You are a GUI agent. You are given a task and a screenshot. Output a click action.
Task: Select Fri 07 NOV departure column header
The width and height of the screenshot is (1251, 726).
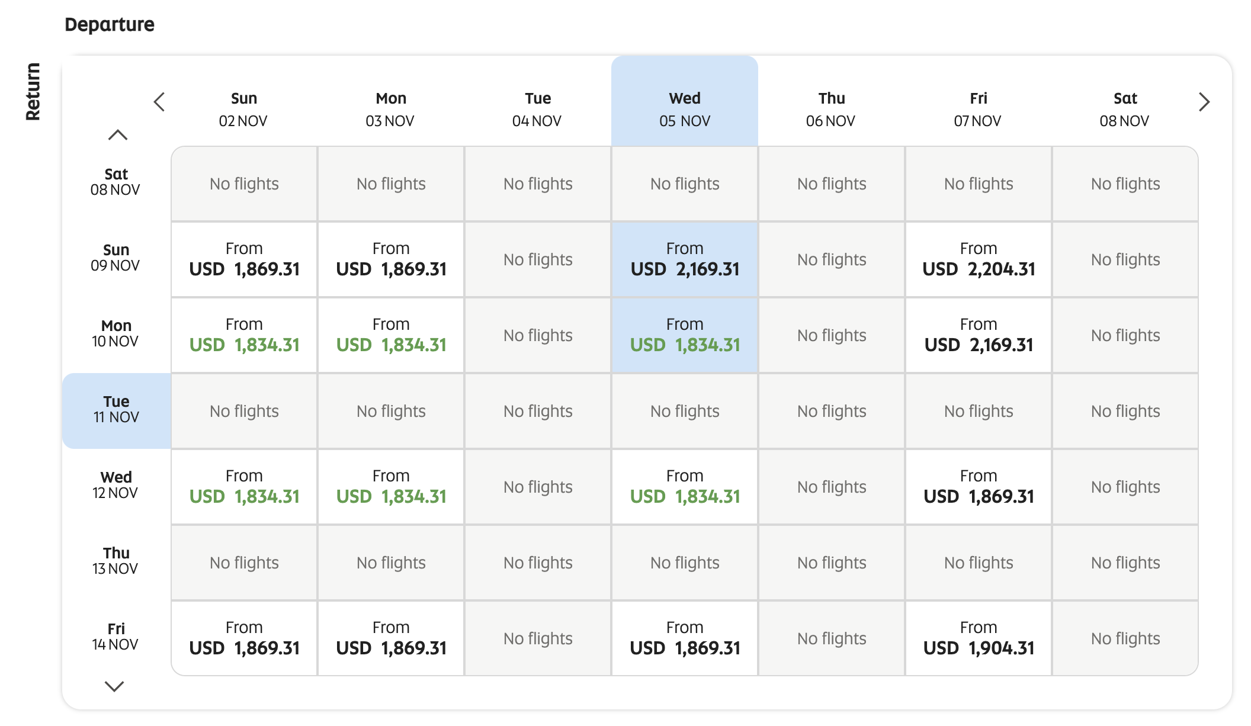click(978, 110)
